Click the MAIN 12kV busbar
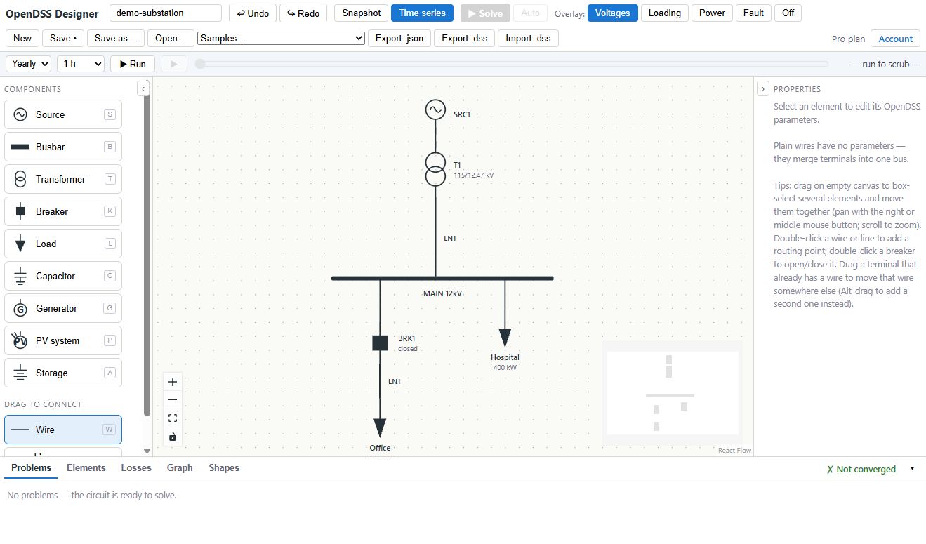 [442, 279]
